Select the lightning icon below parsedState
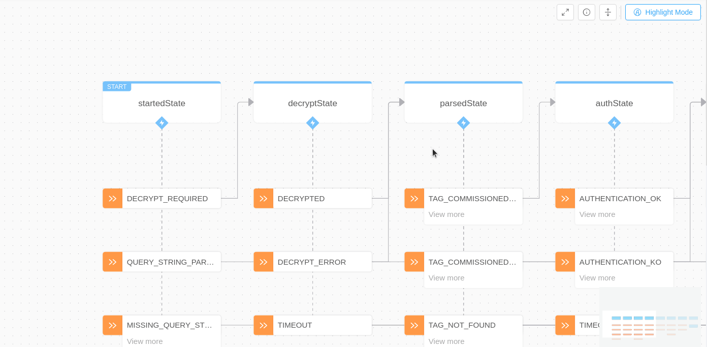The width and height of the screenshot is (707, 347). click(463, 123)
